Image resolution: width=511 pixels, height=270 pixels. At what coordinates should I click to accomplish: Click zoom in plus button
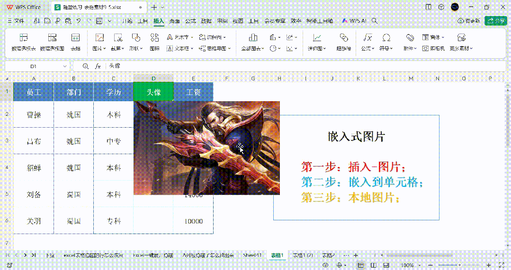tap(488, 265)
